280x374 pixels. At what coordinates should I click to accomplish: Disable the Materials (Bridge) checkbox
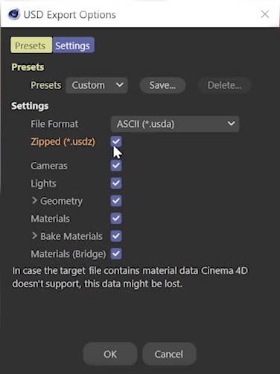click(116, 254)
